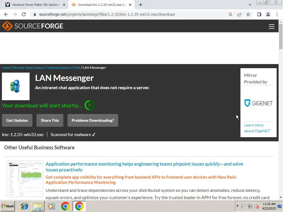The height and width of the screenshot is (212, 283).
Task: Click the Get Updates button
Action: click(x=17, y=120)
